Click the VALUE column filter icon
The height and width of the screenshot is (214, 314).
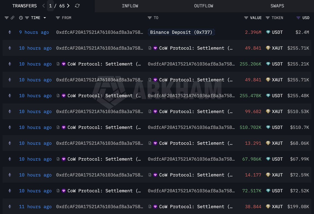coord(246,18)
